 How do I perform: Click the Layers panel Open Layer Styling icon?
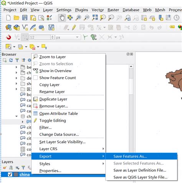click(x=5, y=168)
